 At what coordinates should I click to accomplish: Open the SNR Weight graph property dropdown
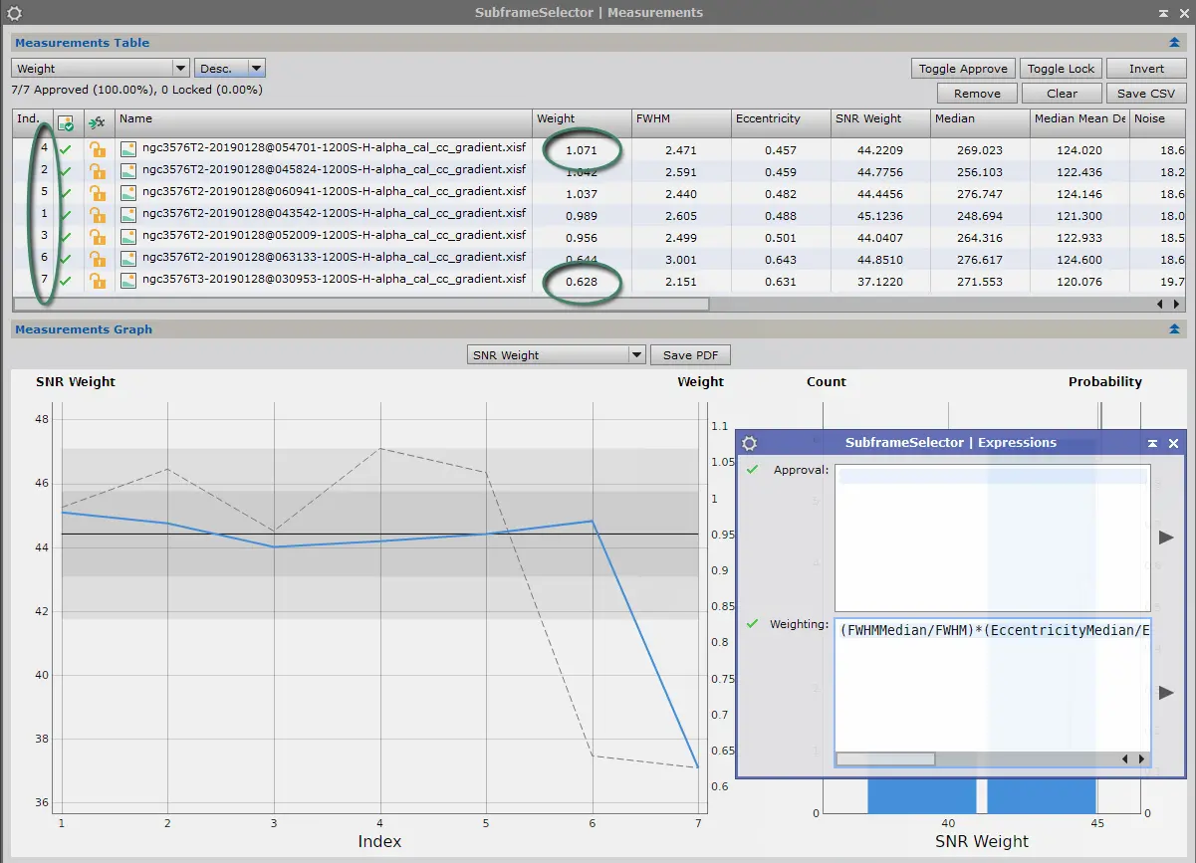point(557,355)
